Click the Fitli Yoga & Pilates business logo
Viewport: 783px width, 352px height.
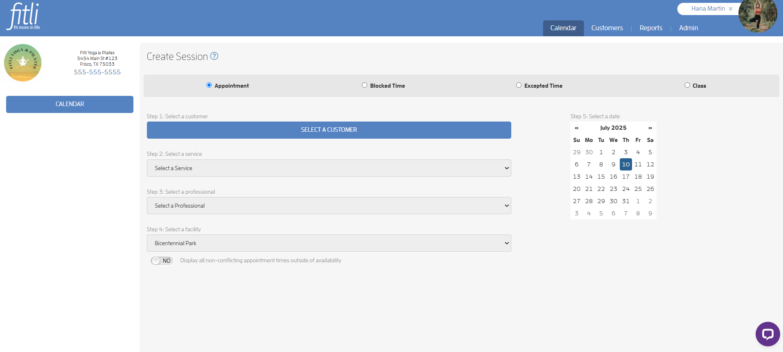pos(23,63)
